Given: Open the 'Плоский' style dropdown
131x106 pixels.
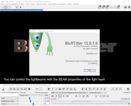Looking at the screenshot, I should point(10,104).
